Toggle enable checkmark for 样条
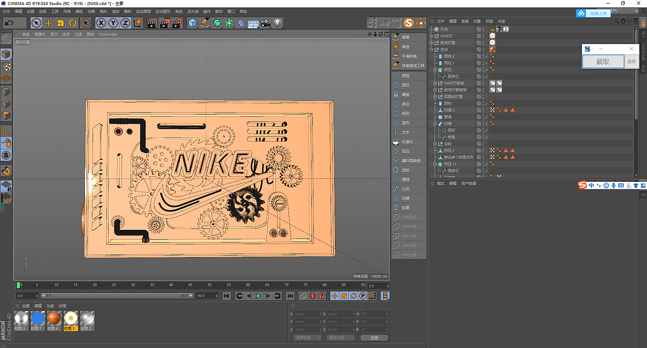Viewport: 647px width, 348px height. point(486,137)
